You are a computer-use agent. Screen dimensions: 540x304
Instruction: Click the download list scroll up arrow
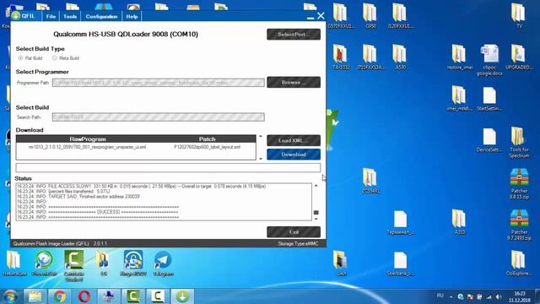pyautogui.click(x=261, y=136)
